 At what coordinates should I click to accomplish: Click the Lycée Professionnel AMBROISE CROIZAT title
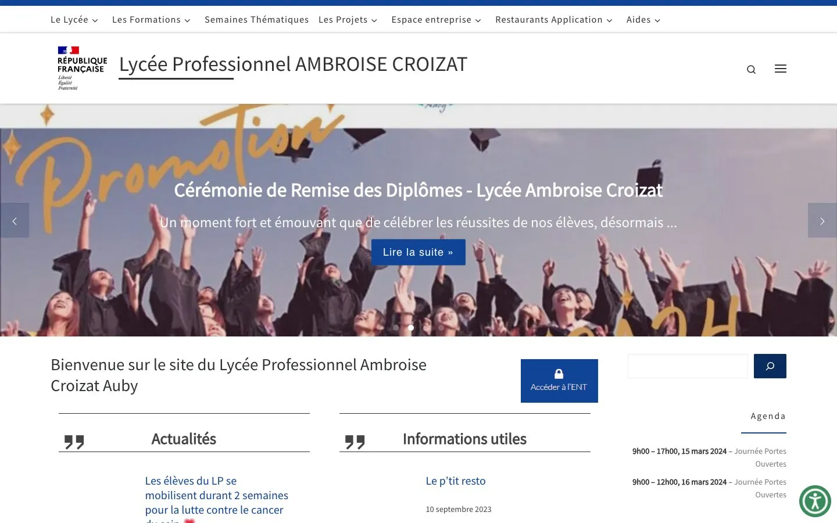[x=293, y=65]
